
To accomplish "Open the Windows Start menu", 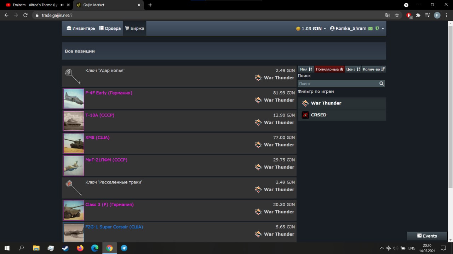I will (7, 248).
